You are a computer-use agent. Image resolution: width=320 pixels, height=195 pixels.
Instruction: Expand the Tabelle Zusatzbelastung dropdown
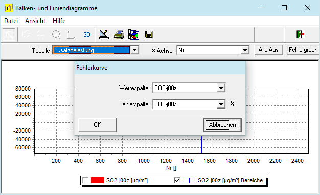coord(134,50)
